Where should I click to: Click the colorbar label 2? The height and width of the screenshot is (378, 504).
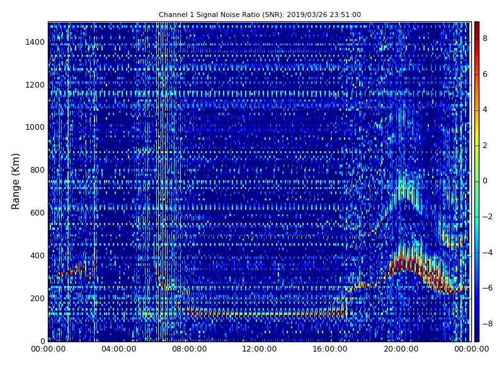pyautogui.click(x=485, y=146)
